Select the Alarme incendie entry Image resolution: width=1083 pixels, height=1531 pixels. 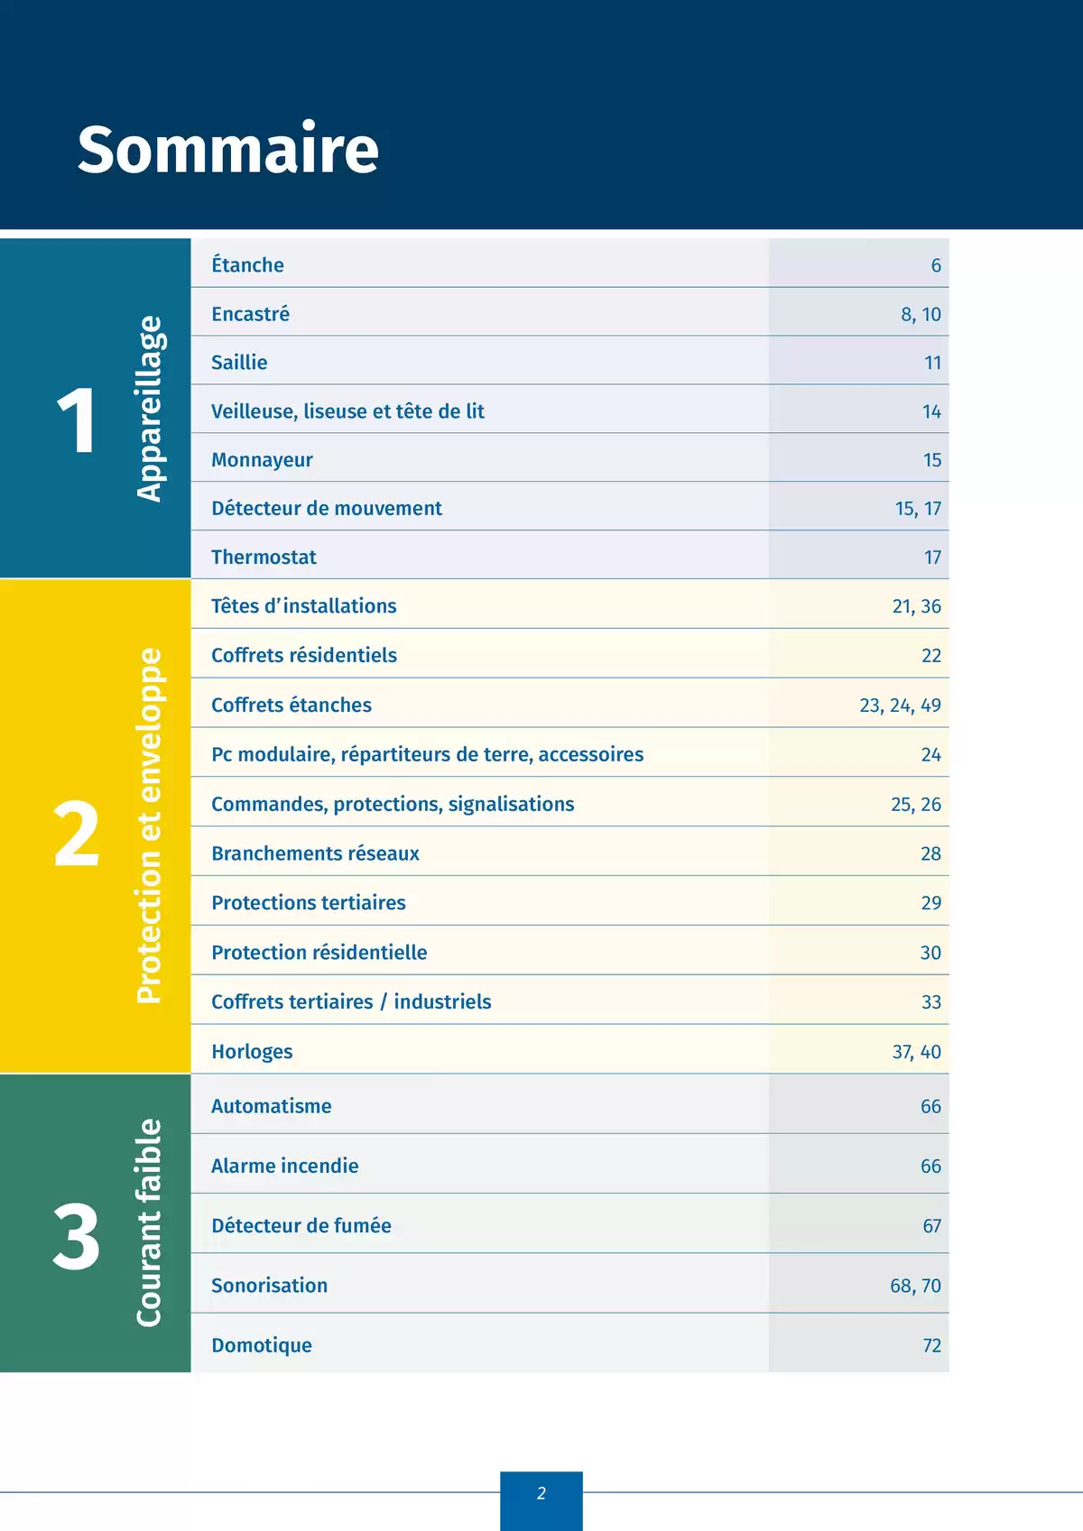pyautogui.click(x=285, y=1167)
